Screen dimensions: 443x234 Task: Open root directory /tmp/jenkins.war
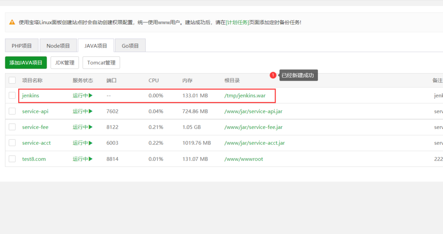pyautogui.click(x=245, y=96)
